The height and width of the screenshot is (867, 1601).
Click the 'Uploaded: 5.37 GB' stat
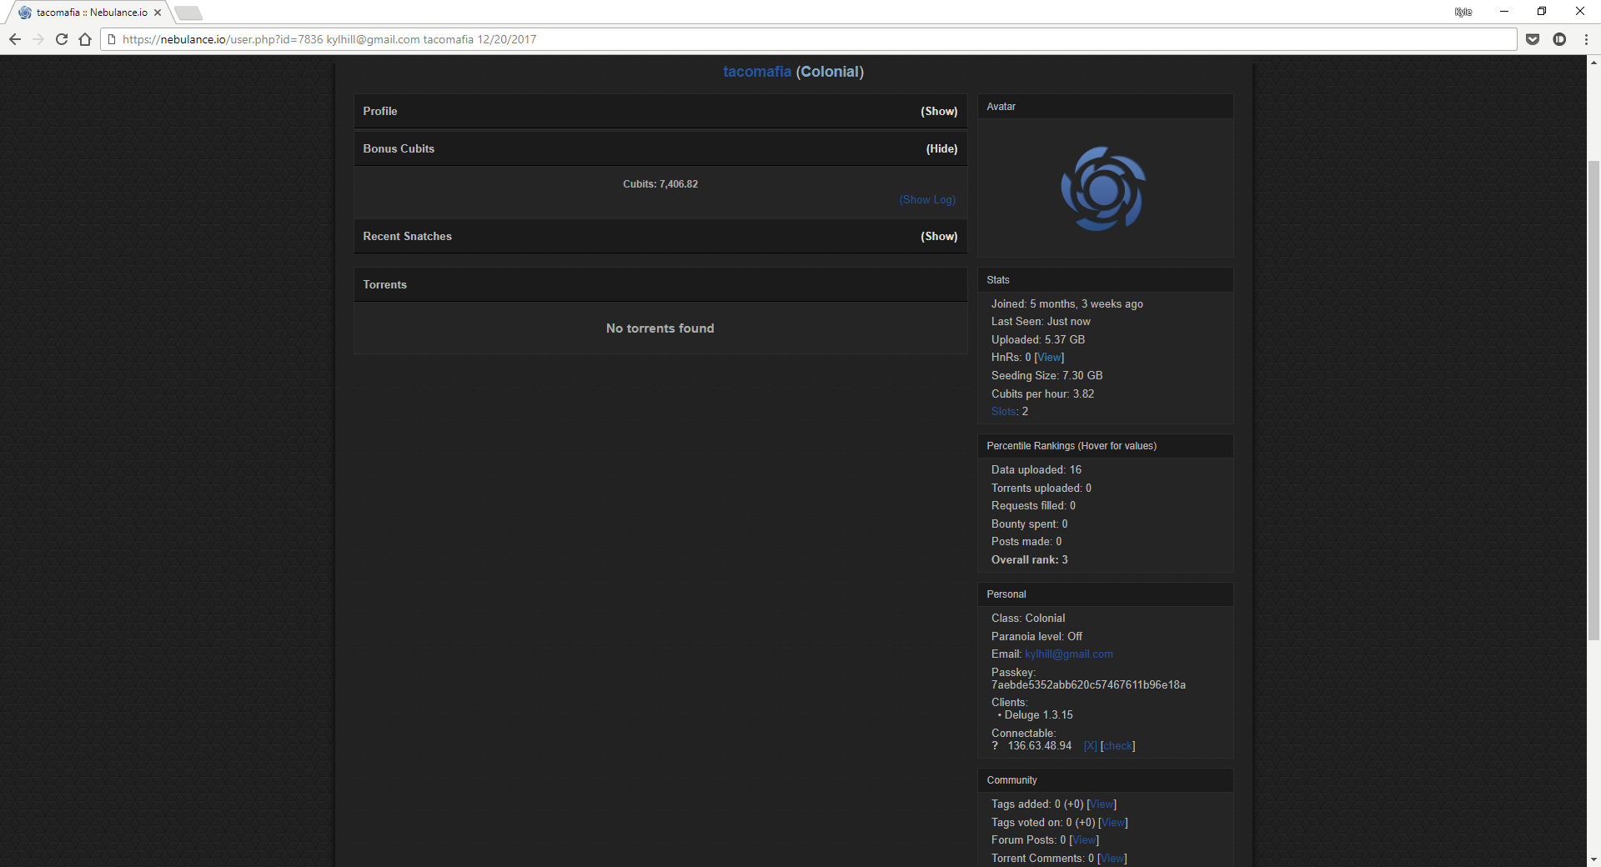click(1038, 340)
